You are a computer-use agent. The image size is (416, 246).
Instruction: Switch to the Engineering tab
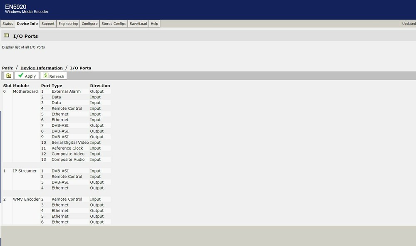coord(68,24)
